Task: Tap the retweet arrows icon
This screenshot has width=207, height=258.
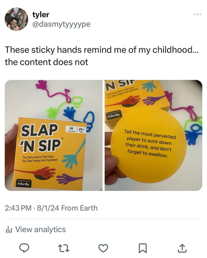Action: pyautogui.click(x=64, y=248)
